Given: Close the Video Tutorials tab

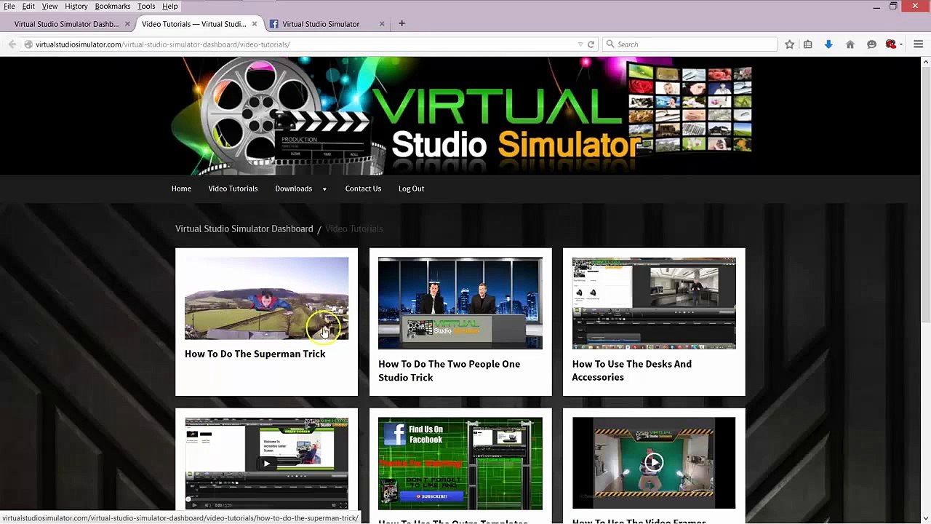Looking at the screenshot, I should (255, 24).
